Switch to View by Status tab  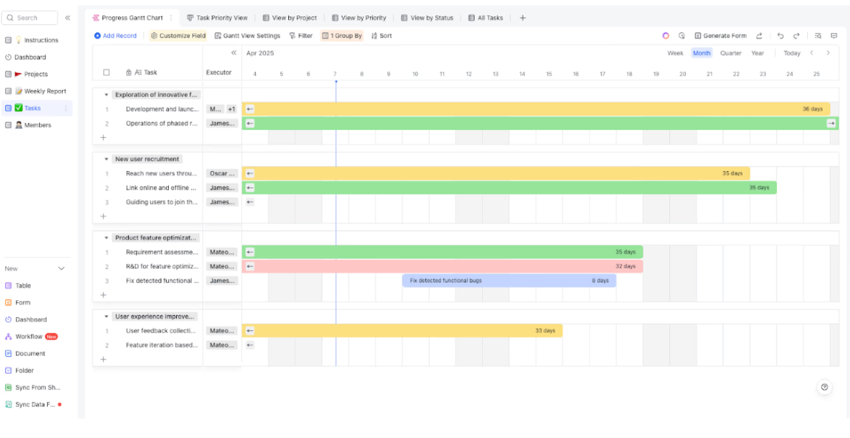tap(427, 18)
